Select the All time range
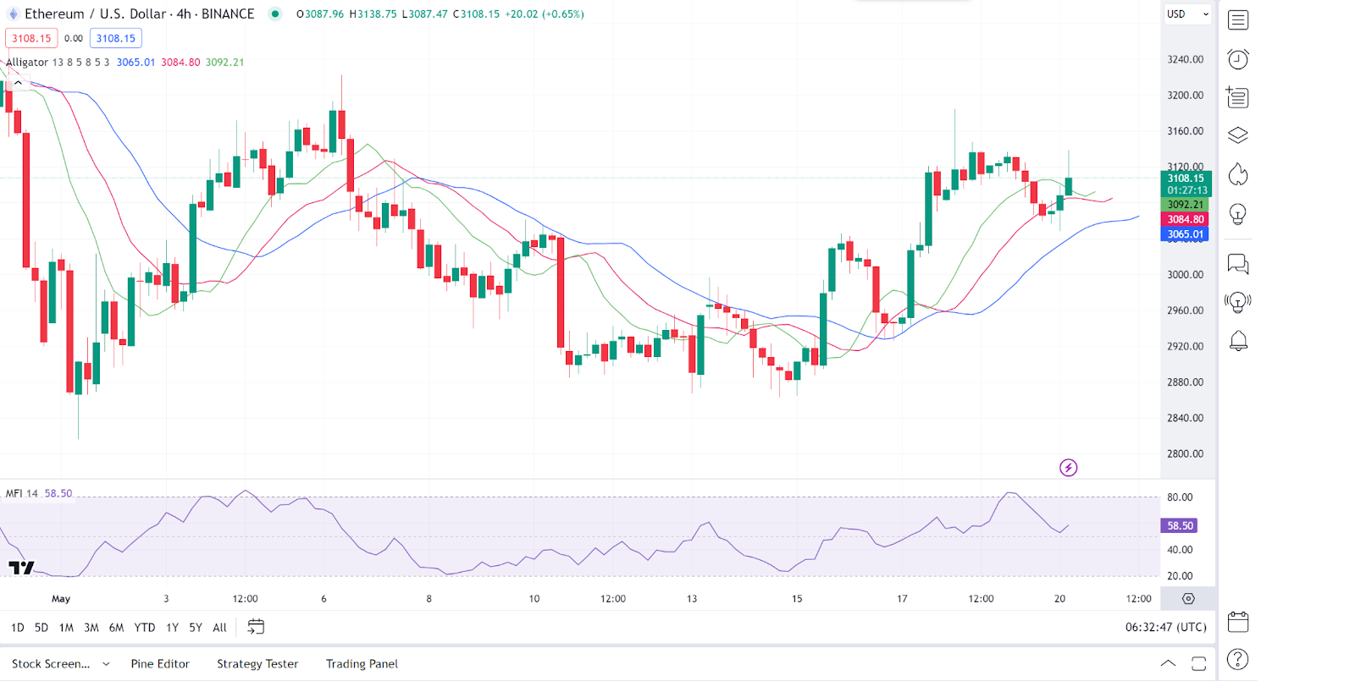 coord(219,628)
